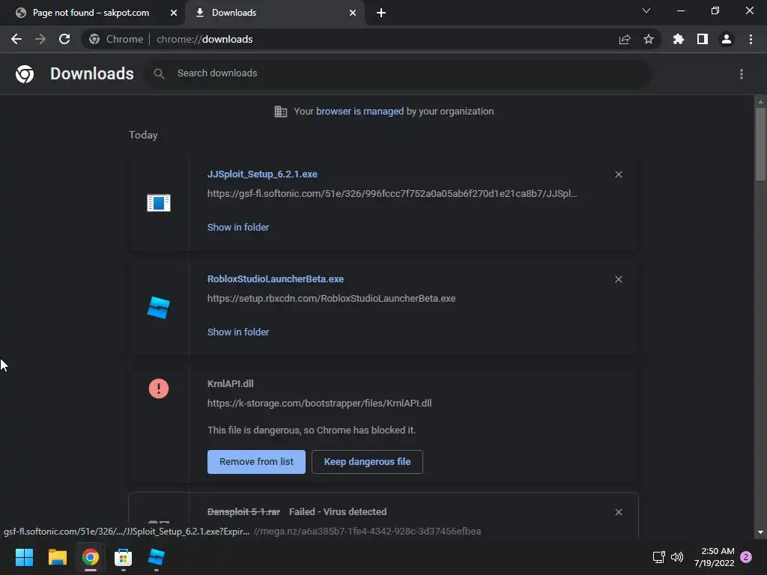
Task: Open a new tab with the plus button
Action: click(381, 13)
